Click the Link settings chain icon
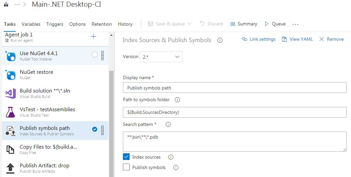351x177 pixels. click(x=244, y=39)
